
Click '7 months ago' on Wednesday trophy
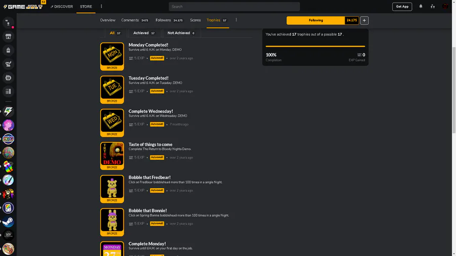tap(179, 124)
